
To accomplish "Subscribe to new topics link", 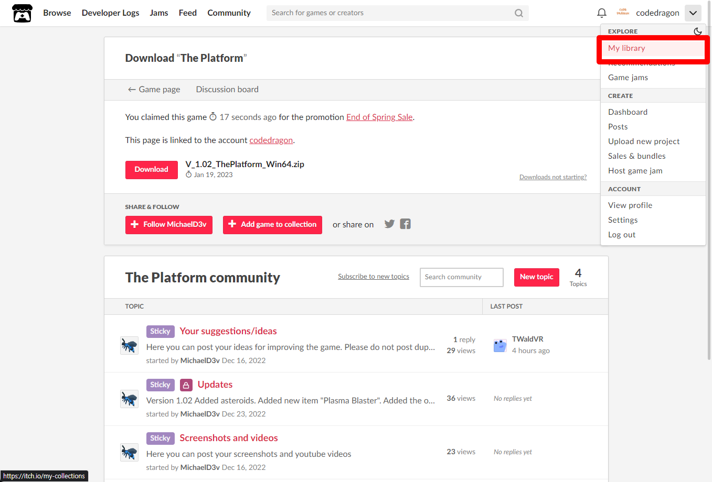I will 374,277.
